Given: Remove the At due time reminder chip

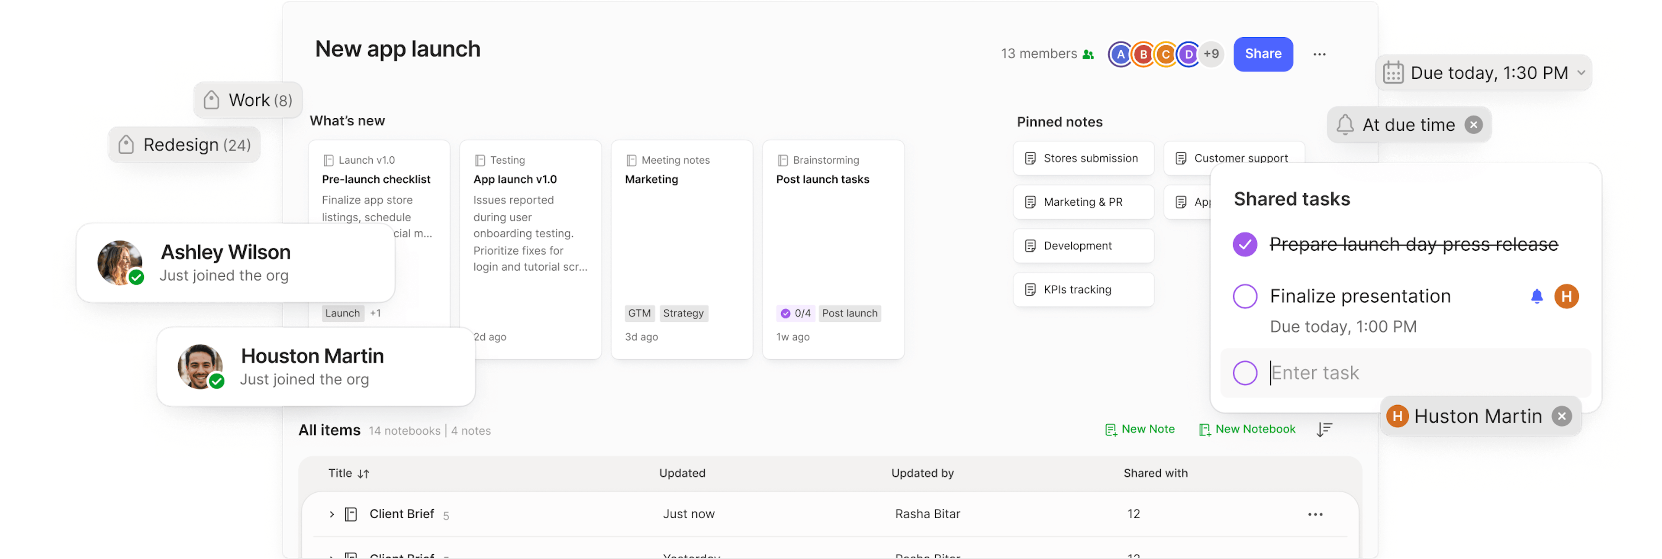Looking at the screenshot, I should tap(1473, 125).
